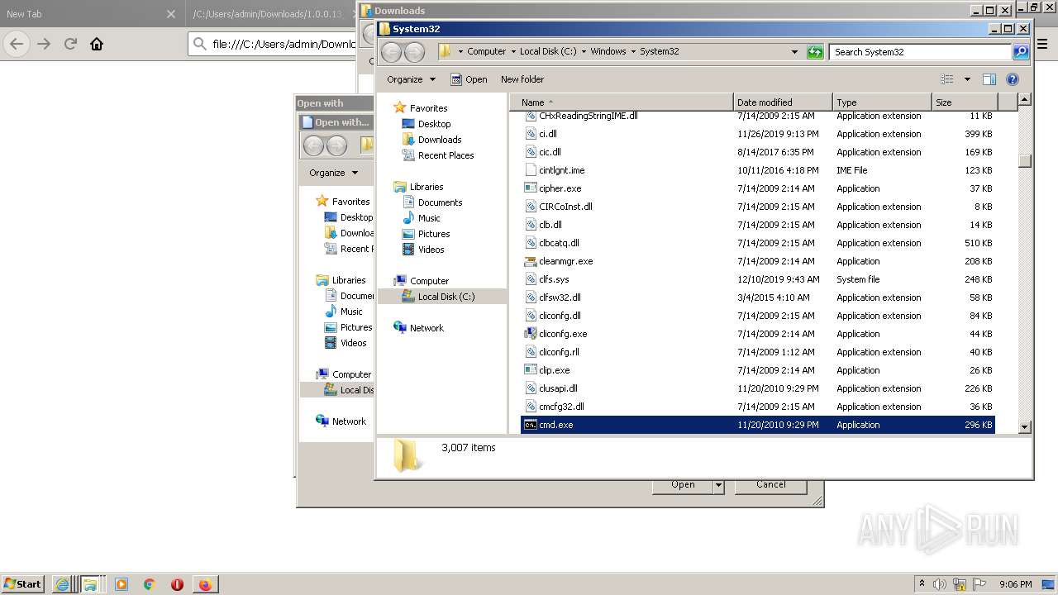Viewport: 1058px width, 595px height.
Task: Click the file list scroll up arrow
Action: point(1025,100)
